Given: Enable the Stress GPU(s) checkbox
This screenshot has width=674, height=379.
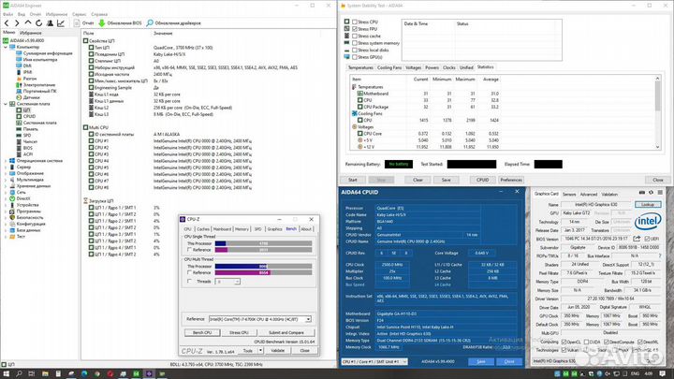Looking at the screenshot, I should (353, 57).
